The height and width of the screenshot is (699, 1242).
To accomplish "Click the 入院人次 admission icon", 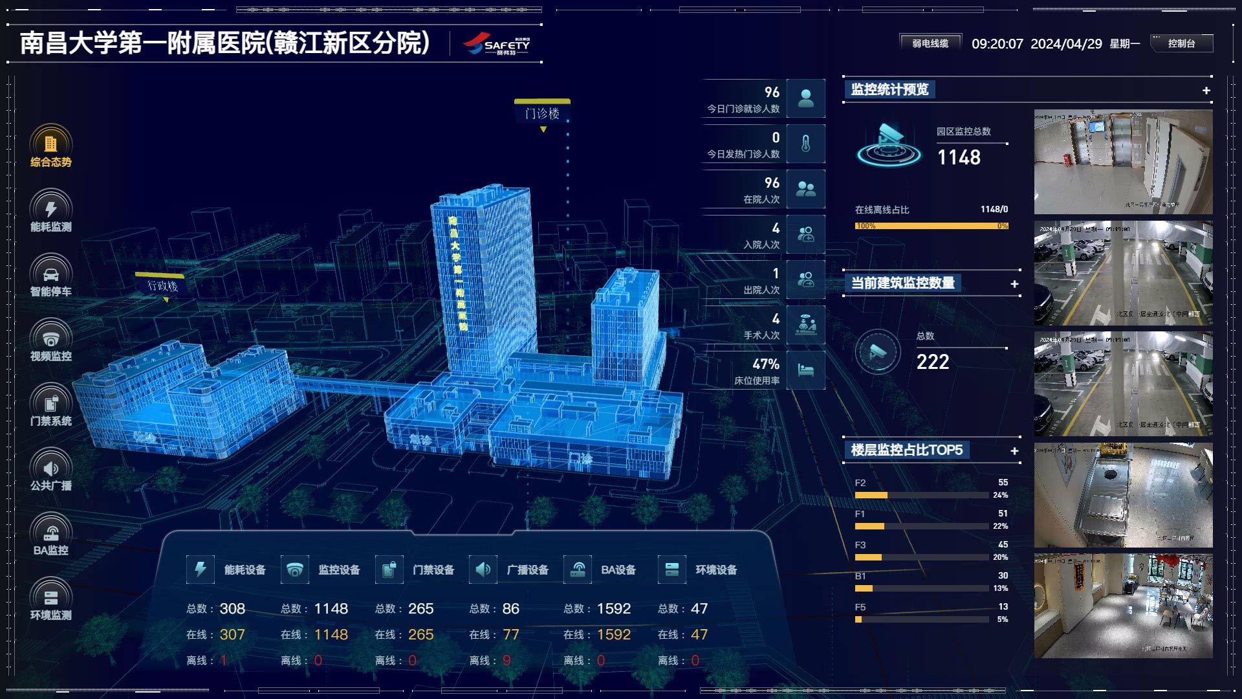I will [x=805, y=234].
